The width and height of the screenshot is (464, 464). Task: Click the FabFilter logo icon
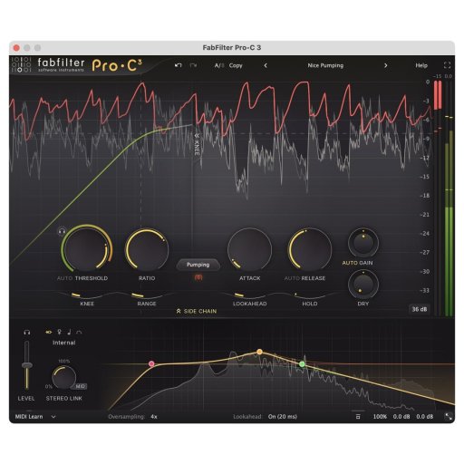click(21, 64)
